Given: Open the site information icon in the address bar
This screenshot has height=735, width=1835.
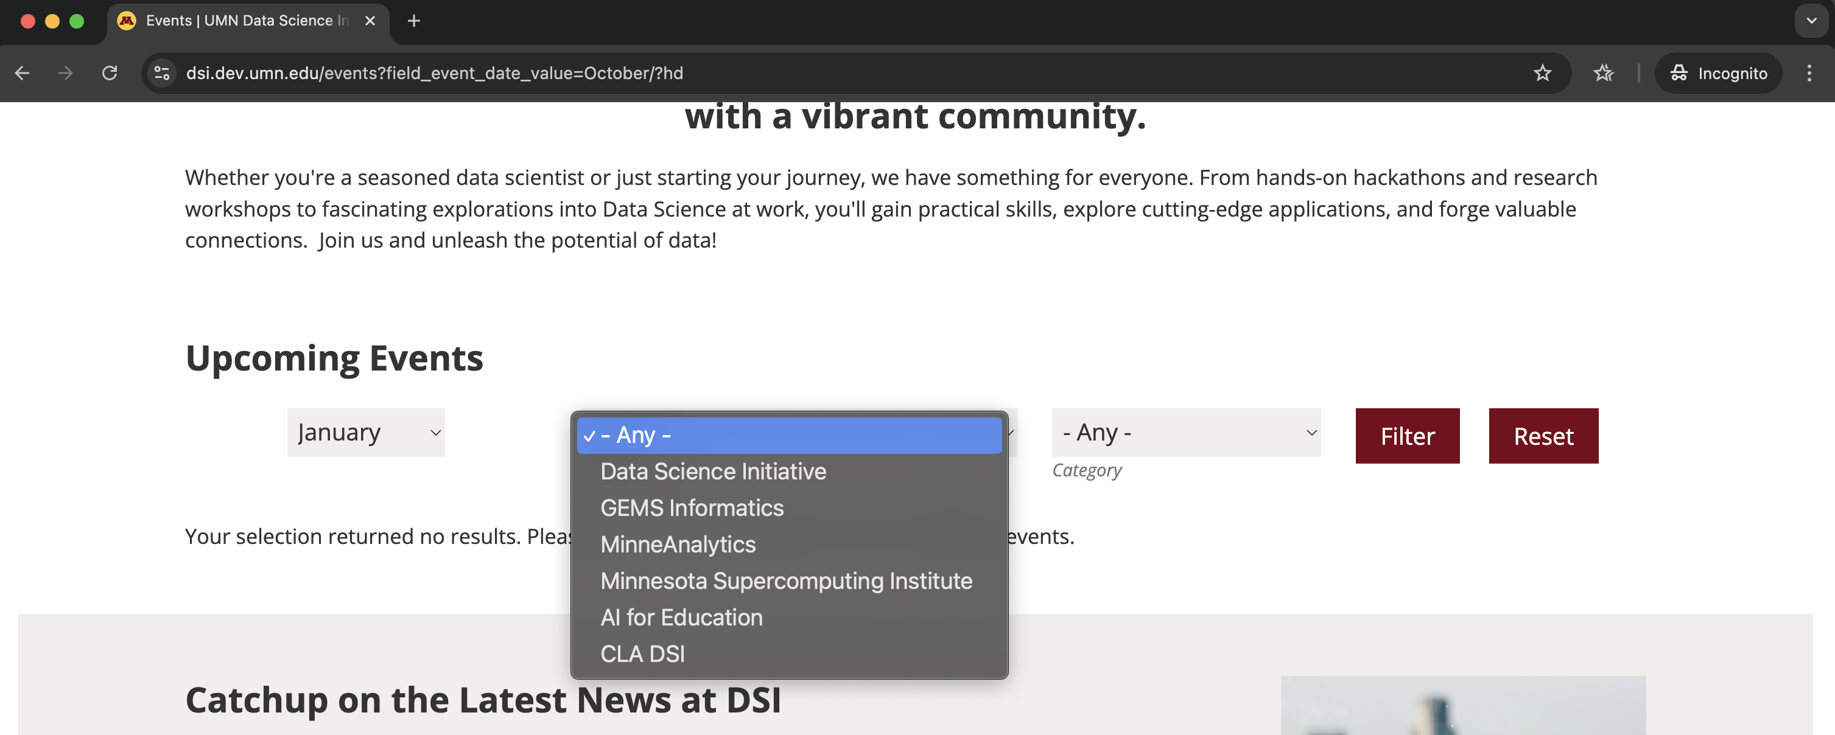Looking at the screenshot, I should pos(163,74).
